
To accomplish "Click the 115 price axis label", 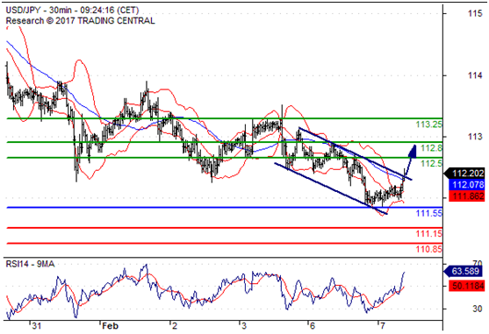I will (475, 13).
